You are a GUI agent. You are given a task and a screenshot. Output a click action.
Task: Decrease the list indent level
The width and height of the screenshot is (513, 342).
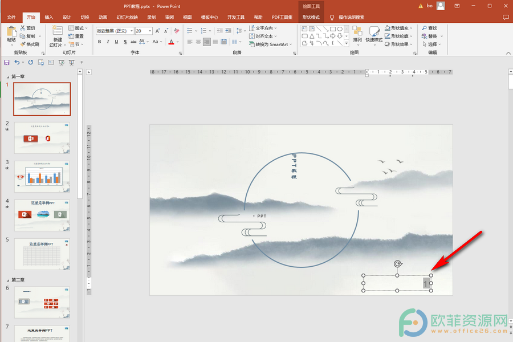[219, 31]
